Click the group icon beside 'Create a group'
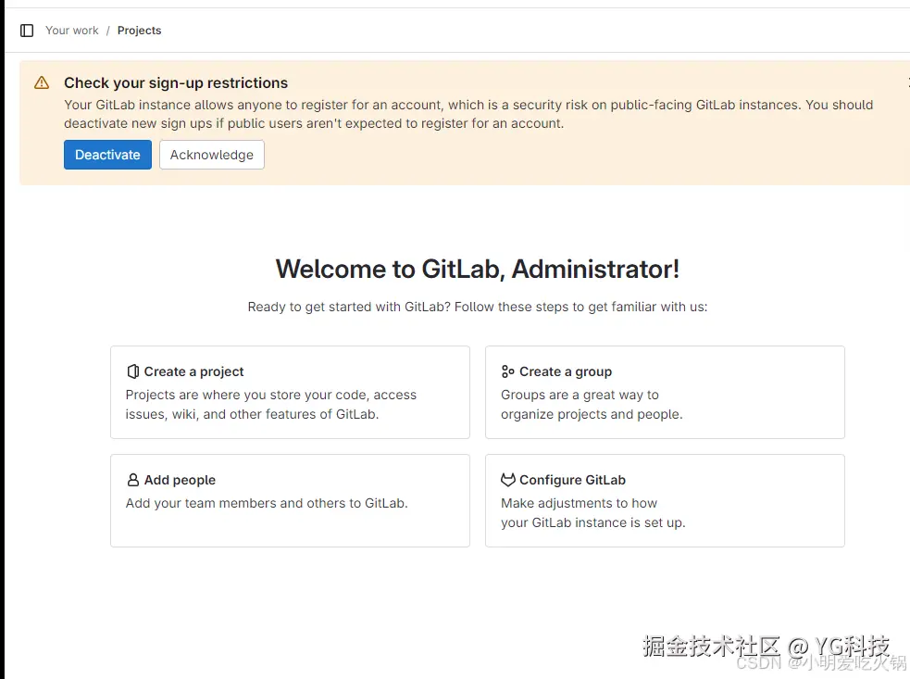 point(508,371)
